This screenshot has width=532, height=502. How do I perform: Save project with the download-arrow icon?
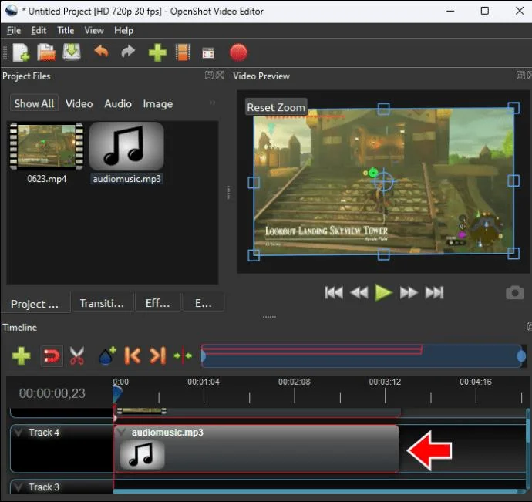[x=72, y=52]
